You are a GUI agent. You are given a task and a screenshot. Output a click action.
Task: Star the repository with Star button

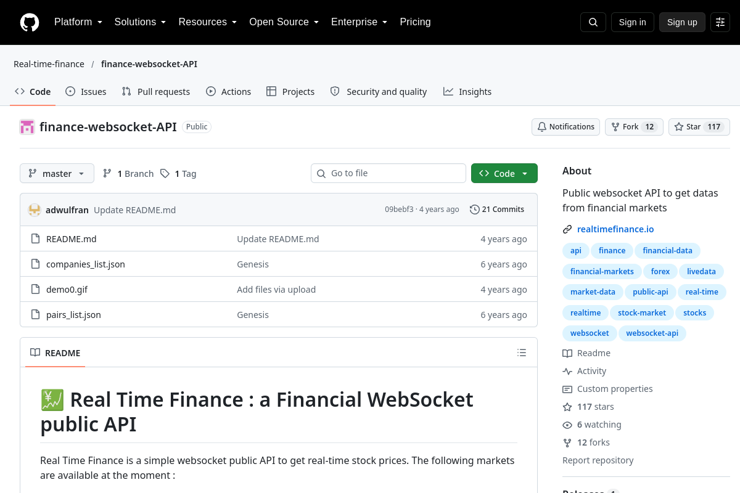(x=699, y=127)
